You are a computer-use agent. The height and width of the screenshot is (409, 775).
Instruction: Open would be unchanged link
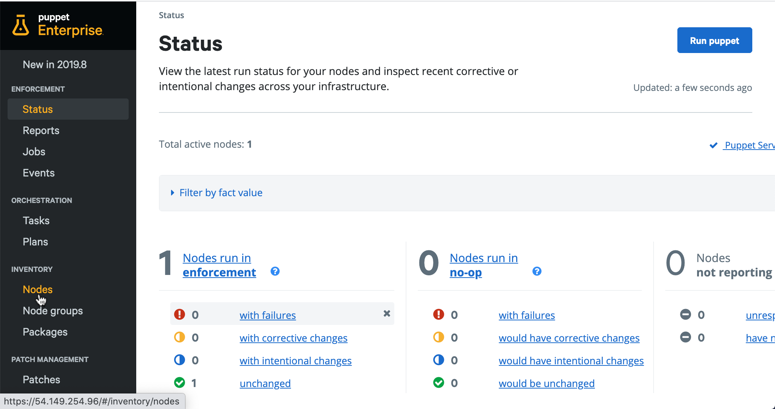point(546,383)
